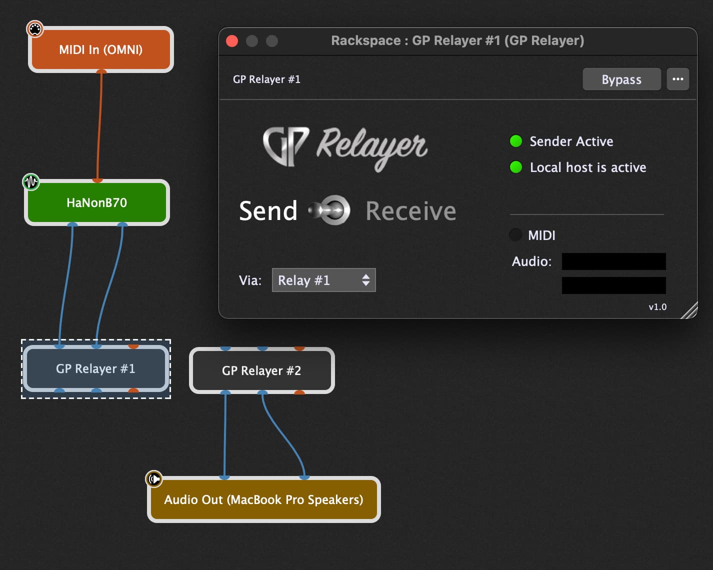
Task: Open the Via Relay #1 dropdown
Action: pos(323,280)
